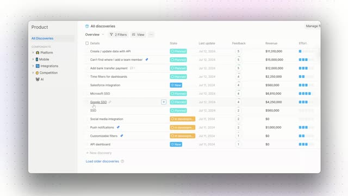The image size is (348, 196).
Task: Expand the Integrations component in sidebar
Action: click(x=33, y=66)
